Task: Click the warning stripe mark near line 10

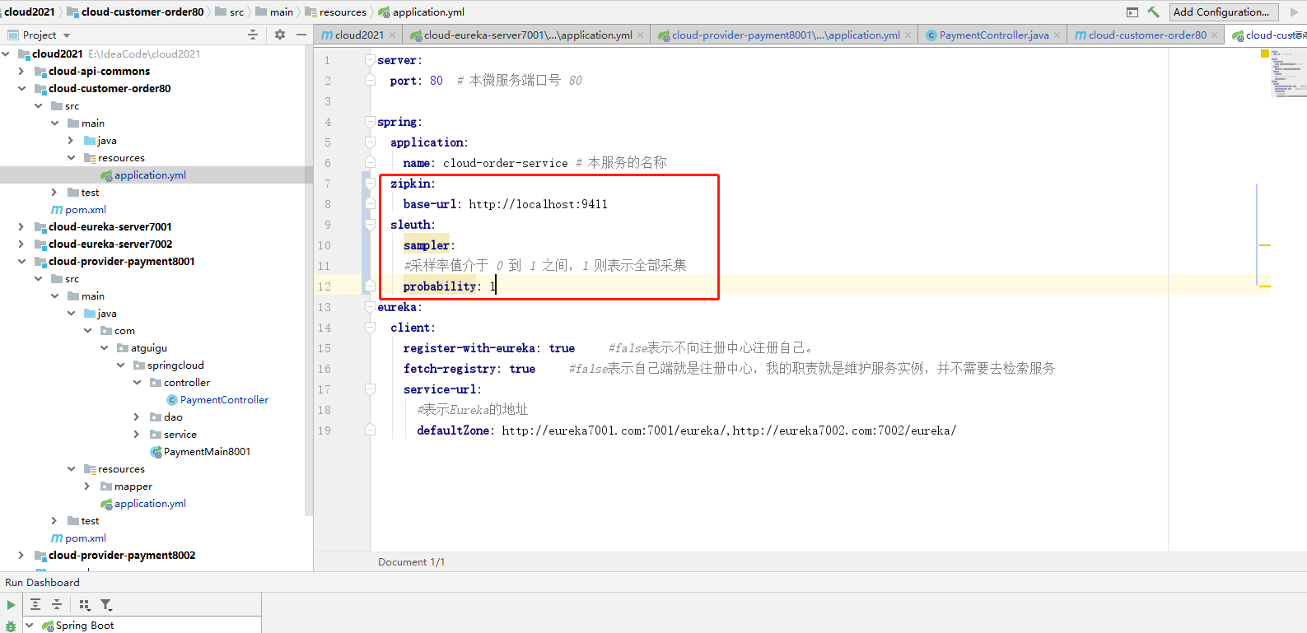Action: tap(1265, 245)
